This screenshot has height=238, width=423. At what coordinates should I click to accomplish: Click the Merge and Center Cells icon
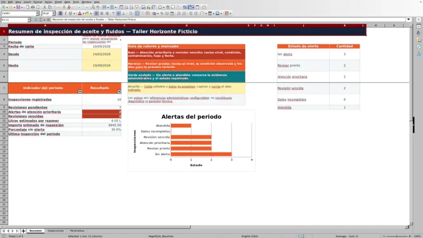[137, 13]
